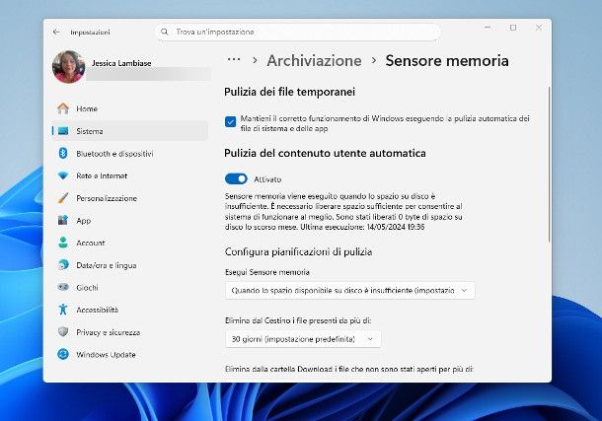This screenshot has height=421, width=602.
Task: Navigate to Archiviazione breadcrumb
Action: coord(314,60)
